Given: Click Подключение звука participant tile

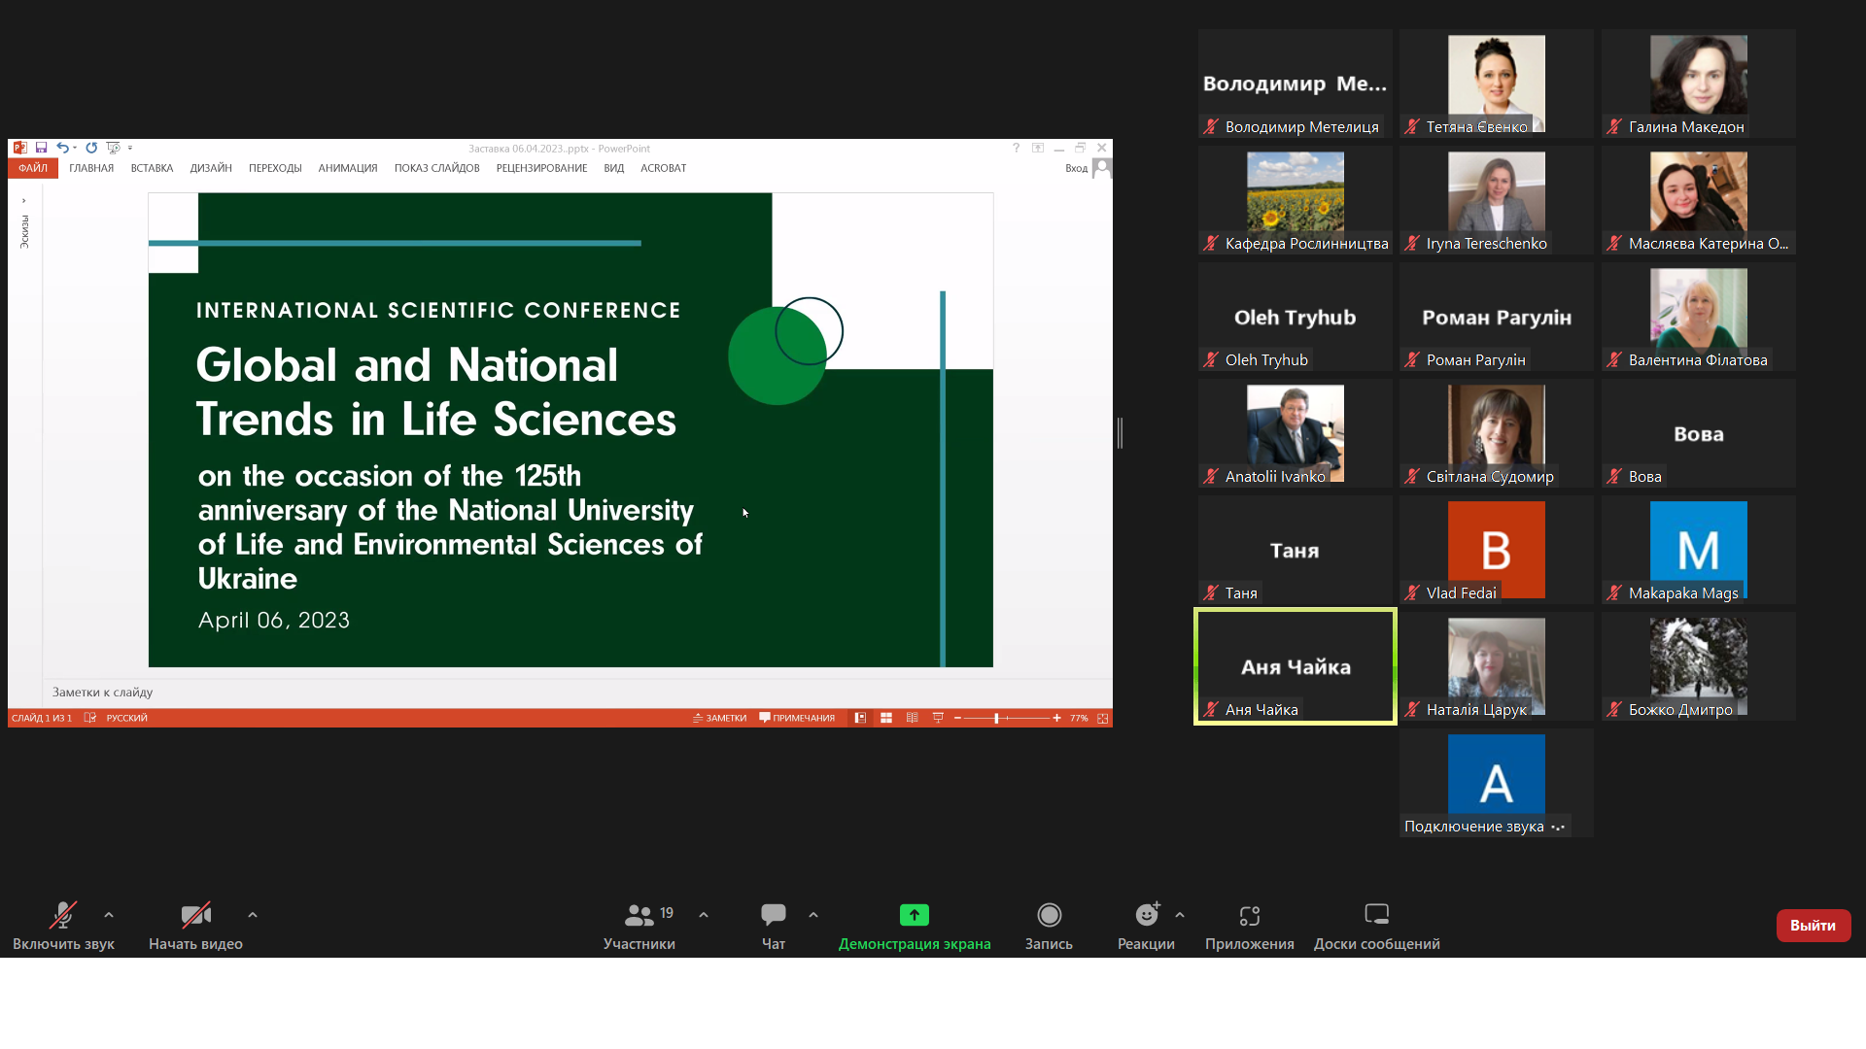Looking at the screenshot, I should [x=1497, y=783].
